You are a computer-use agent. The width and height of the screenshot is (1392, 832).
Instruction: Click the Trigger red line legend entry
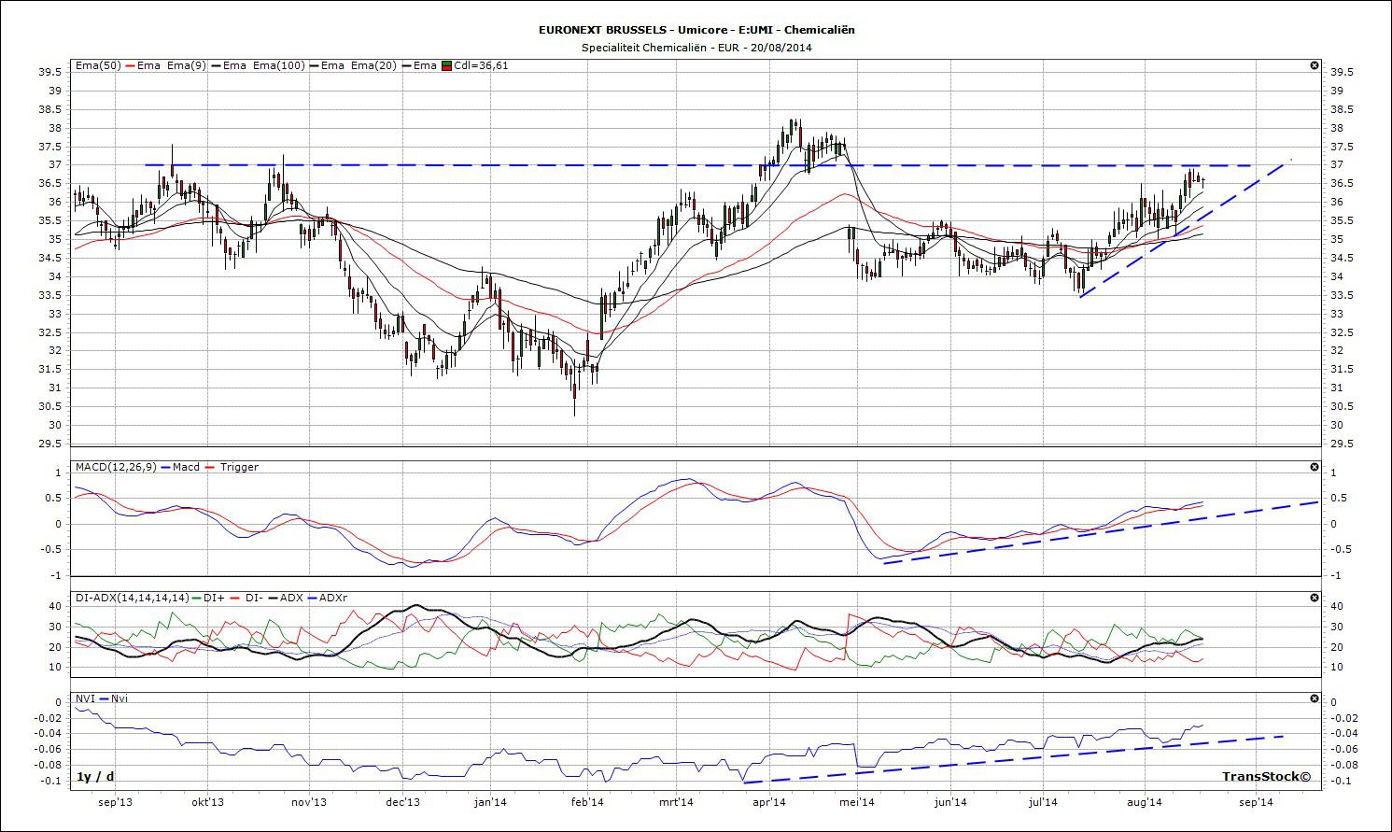click(x=231, y=467)
